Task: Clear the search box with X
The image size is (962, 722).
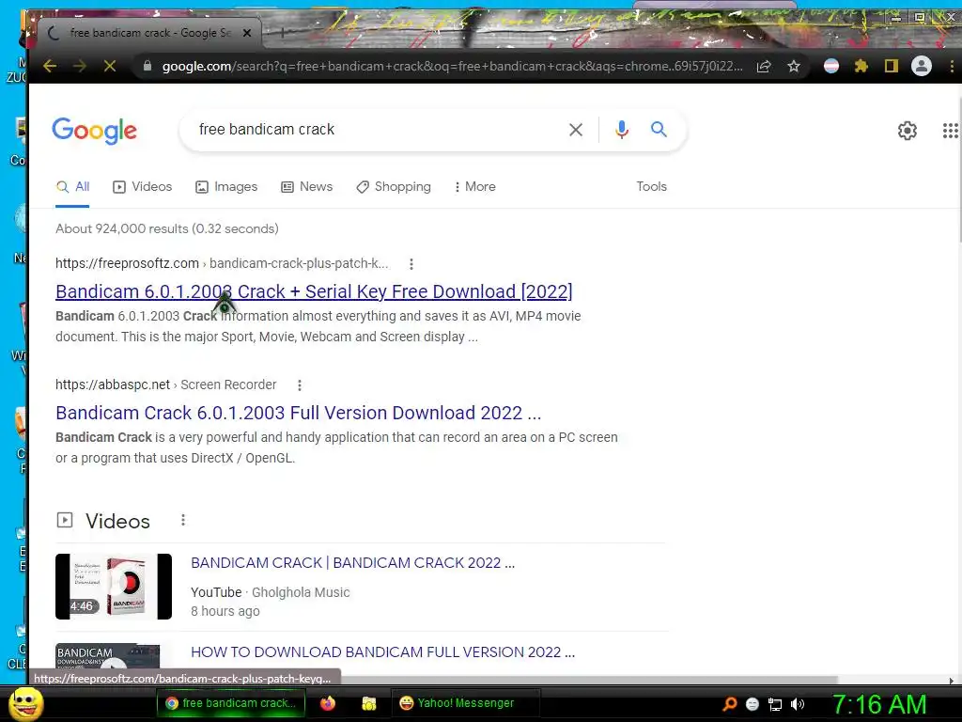Action: click(576, 130)
